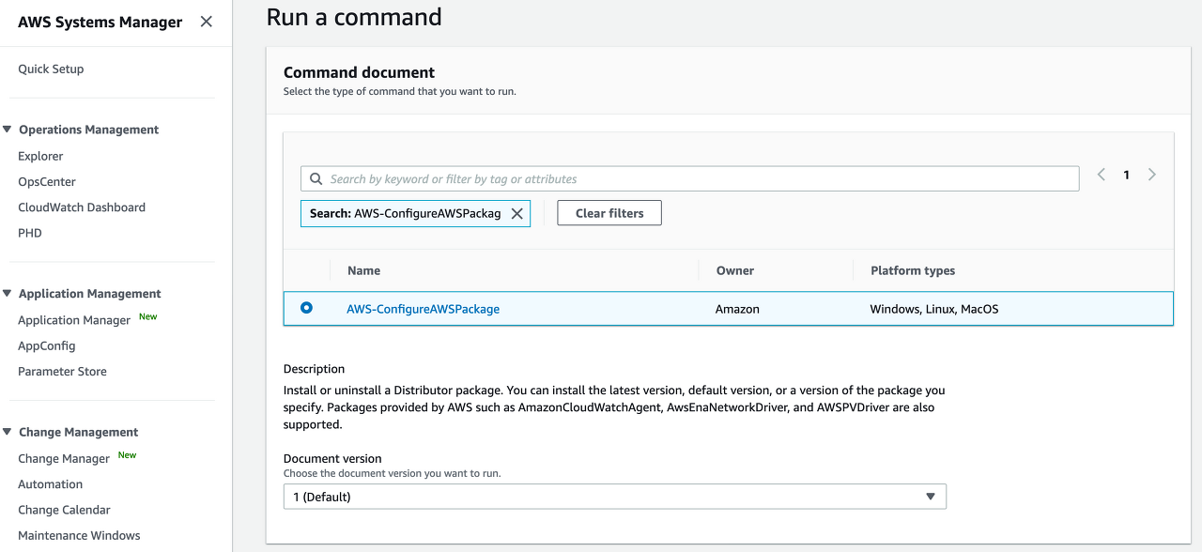Click the Application Management heading text
The height and width of the screenshot is (552, 1202).
(x=90, y=294)
